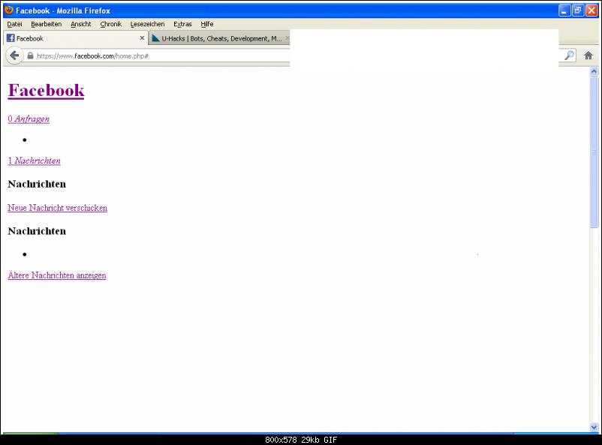
Task: Open the 1 Nachrichten link
Action: coord(35,161)
